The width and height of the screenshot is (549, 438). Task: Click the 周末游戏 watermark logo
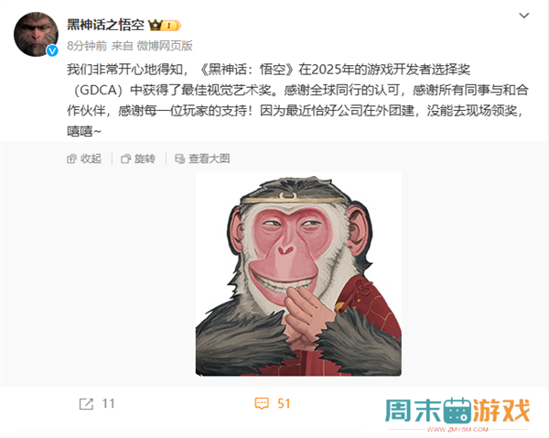(x=457, y=414)
